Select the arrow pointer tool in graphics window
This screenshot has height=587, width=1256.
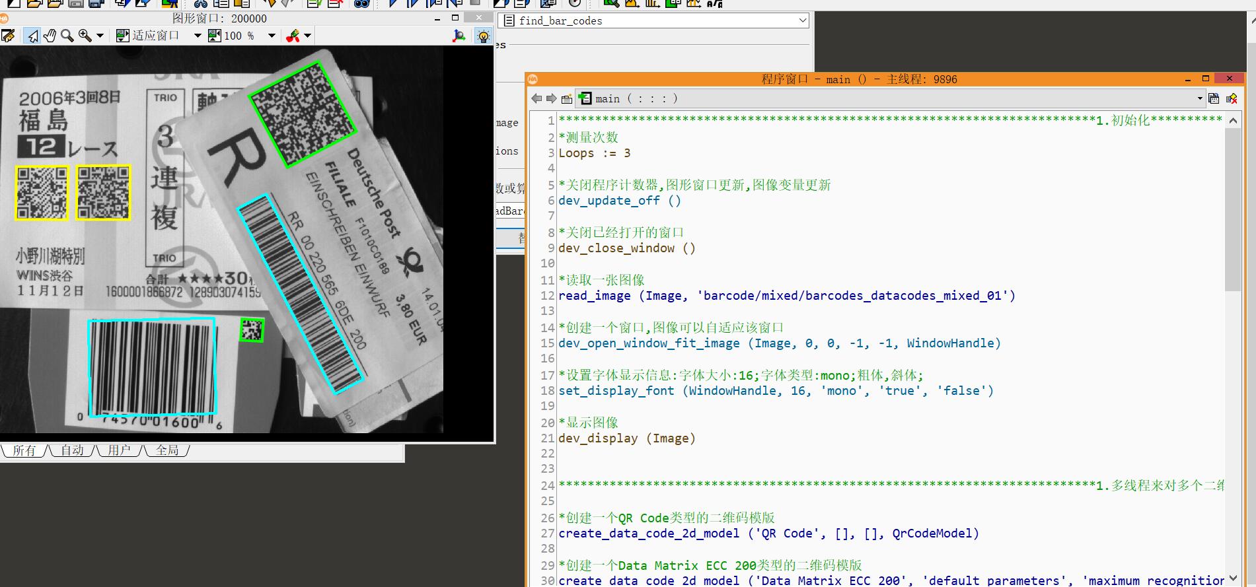click(x=32, y=36)
